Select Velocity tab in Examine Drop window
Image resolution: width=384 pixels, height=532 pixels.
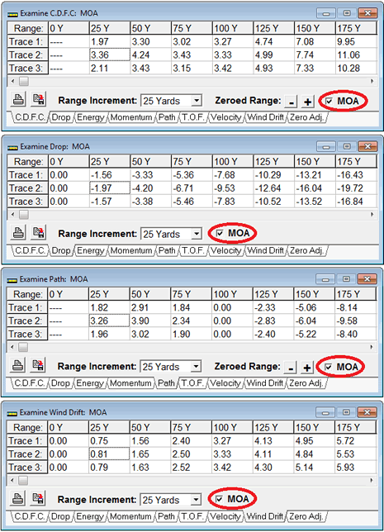(x=226, y=251)
